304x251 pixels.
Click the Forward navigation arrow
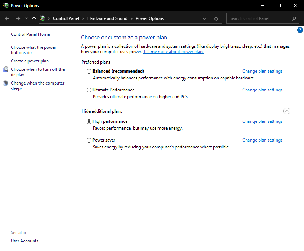tap(18, 18)
